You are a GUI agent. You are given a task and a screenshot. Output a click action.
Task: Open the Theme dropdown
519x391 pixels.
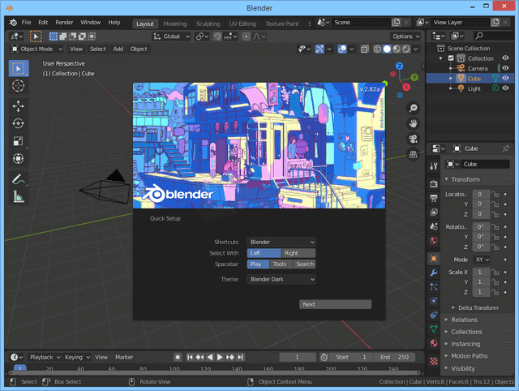click(x=281, y=279)
